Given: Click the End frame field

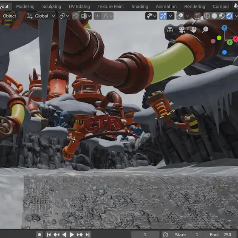Looking at the screenshot, I should coord(221,235).
